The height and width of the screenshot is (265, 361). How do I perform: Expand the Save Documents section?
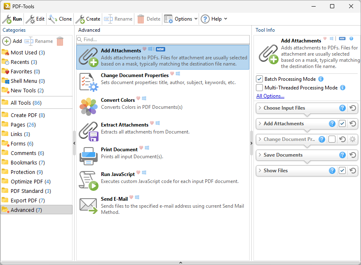pyautogui.click(x=260, y=155)
